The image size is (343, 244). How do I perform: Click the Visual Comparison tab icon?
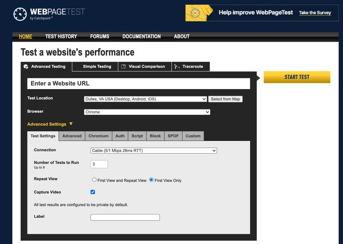tap(123, 66)
